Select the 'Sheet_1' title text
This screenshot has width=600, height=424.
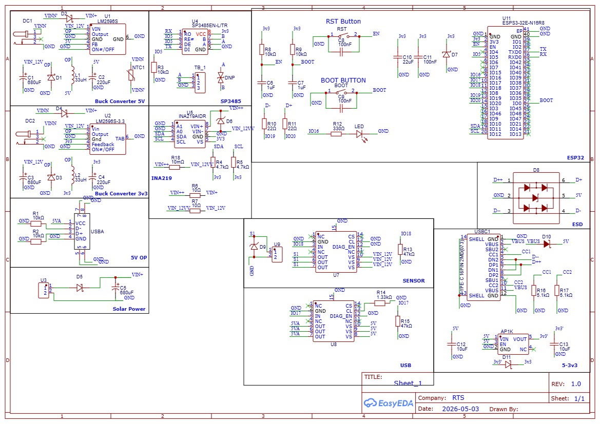(x=408, y=383)
